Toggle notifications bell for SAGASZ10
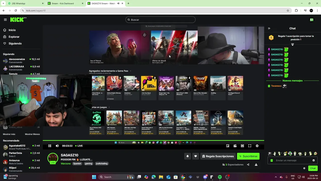 [x=188, y=156]
